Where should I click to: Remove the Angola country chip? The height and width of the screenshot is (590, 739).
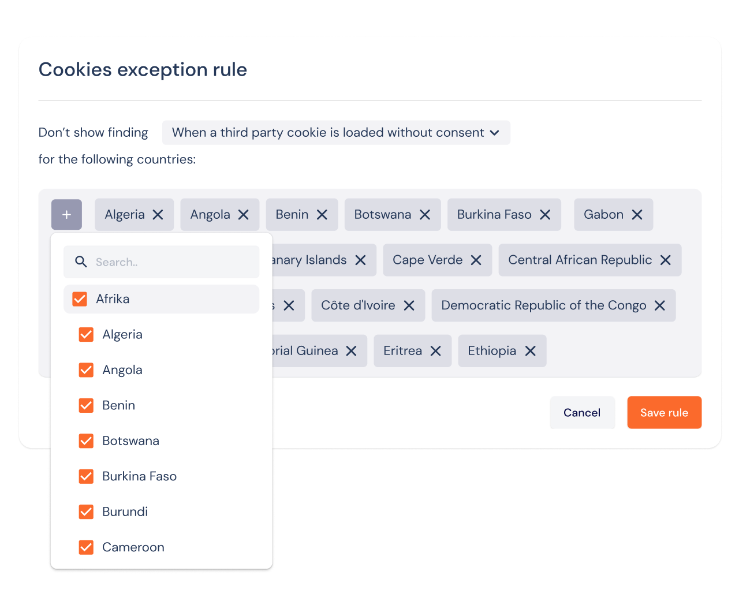pos(244,215)
